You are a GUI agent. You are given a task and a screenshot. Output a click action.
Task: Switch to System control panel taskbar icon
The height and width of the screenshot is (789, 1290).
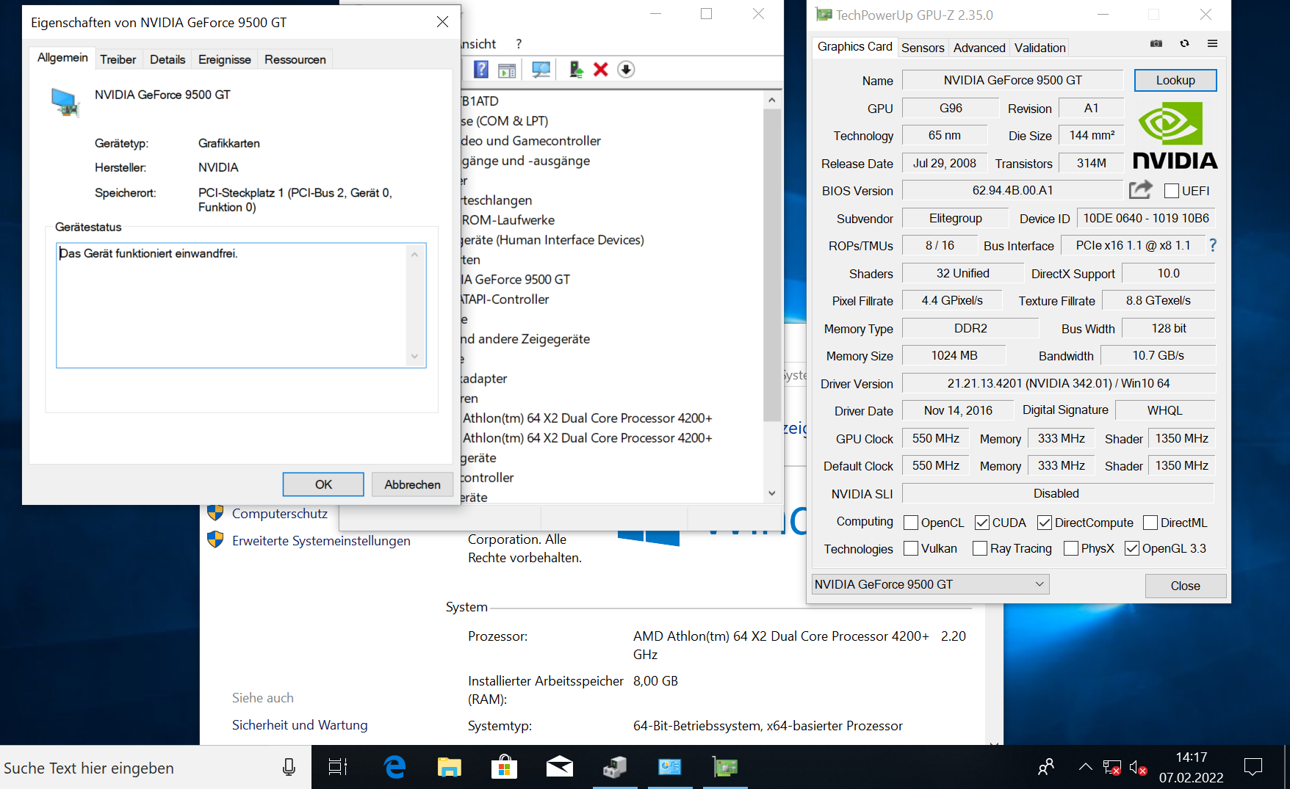[670, 768]
